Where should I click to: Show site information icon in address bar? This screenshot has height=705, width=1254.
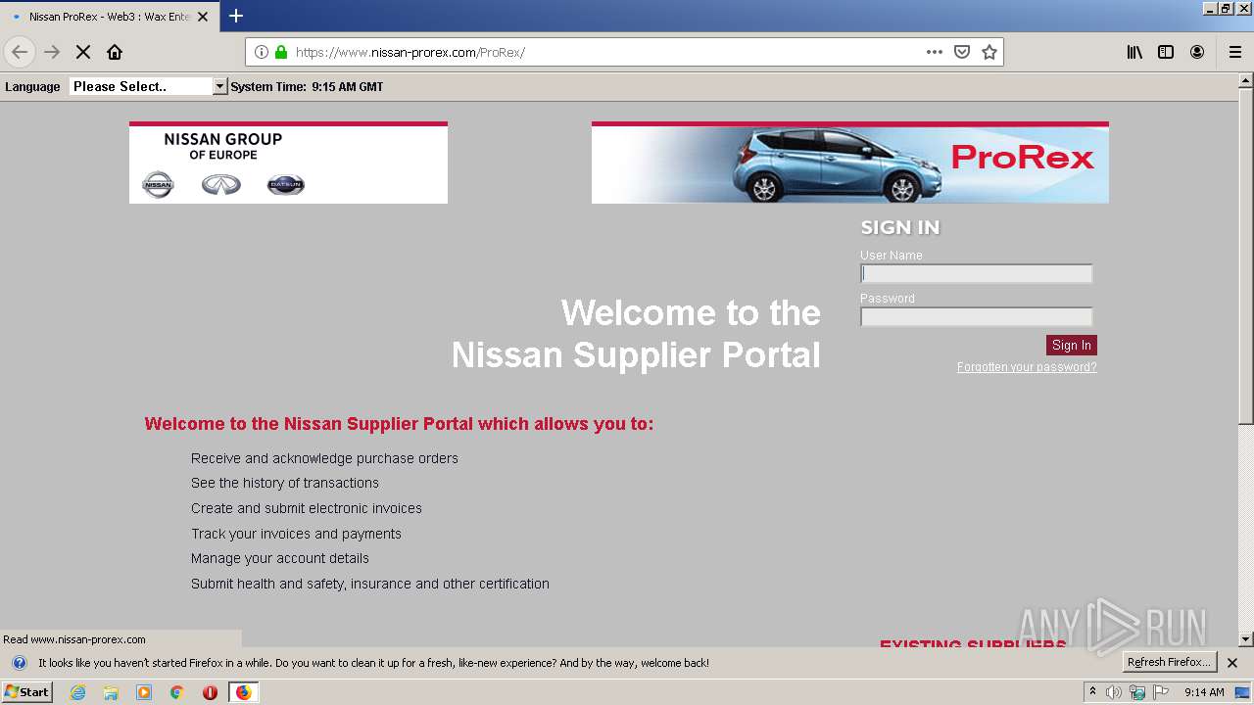(262, 52)
